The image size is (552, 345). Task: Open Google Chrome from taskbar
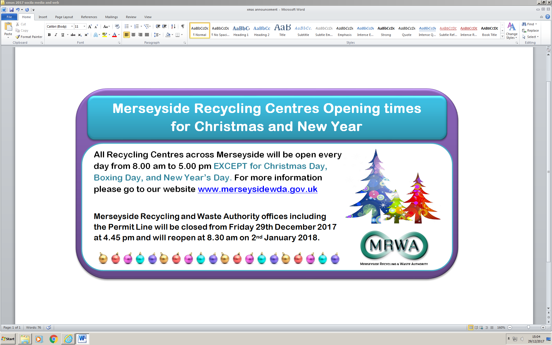[x=53, y=339]
